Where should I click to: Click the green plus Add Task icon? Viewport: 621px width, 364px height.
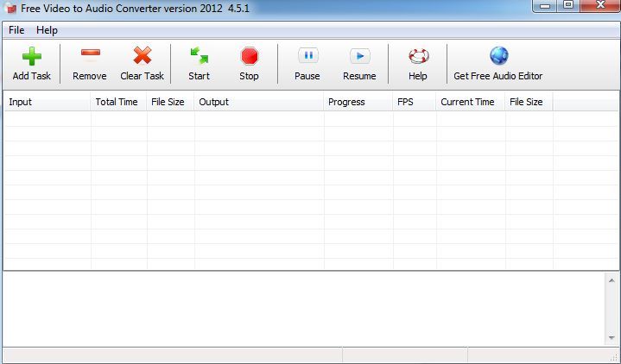coord(32,56)
